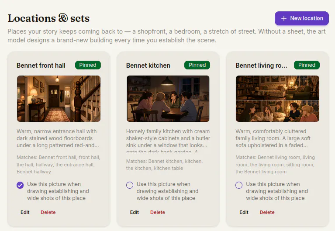Edit the Bennet living room location
335x231 pixels.
click(x=244, y=212)
